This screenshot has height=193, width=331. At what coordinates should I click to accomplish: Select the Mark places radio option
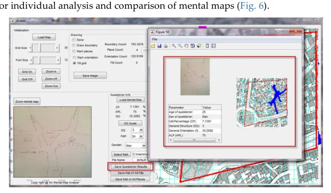pos(74,51)
